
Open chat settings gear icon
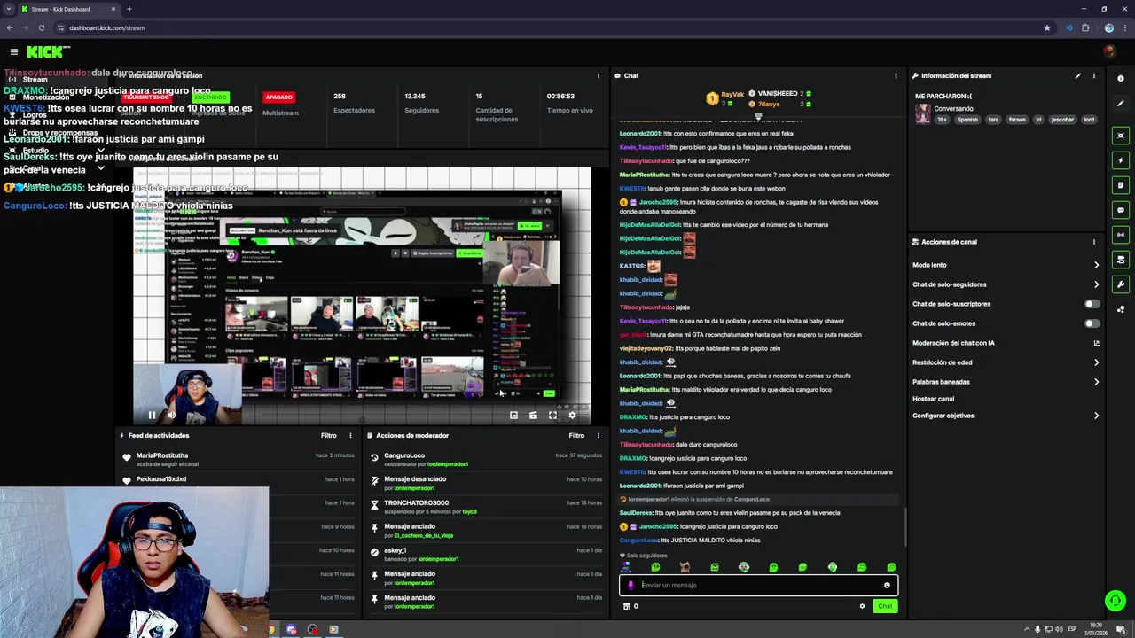click(x=862, y=606)
